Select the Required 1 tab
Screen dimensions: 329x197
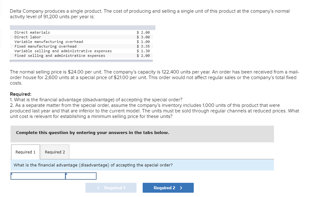25,152
